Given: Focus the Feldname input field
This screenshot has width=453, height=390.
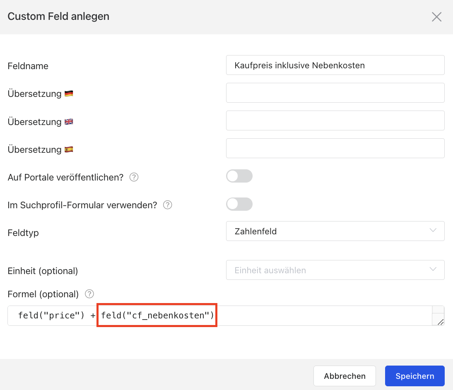Looking at the screenshot, I should (335, 65).
